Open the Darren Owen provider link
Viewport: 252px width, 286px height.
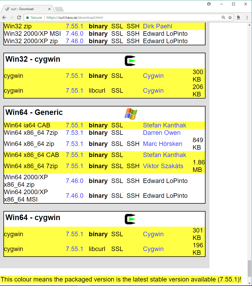pos(162,133)
